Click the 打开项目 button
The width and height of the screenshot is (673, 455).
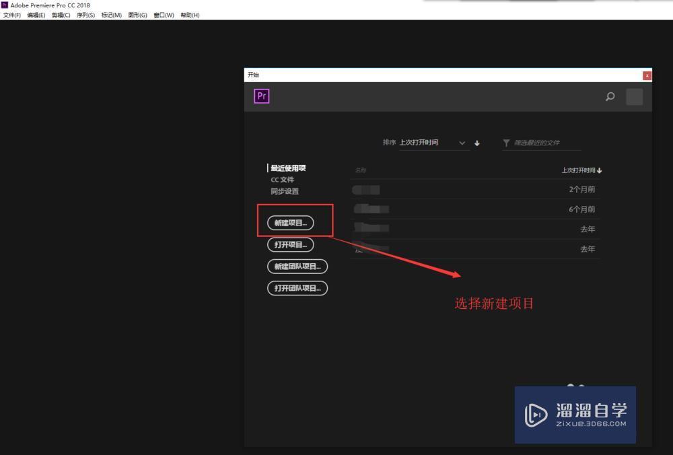(x=289, y=244)
